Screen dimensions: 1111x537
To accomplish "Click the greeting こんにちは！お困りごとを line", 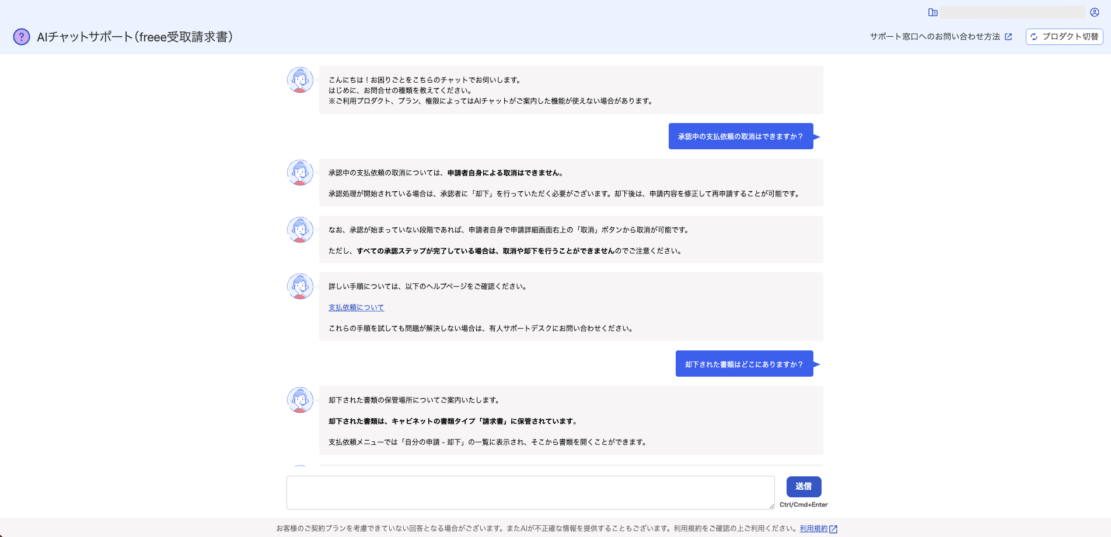I will pyautogui.click(x=425, y=80).
